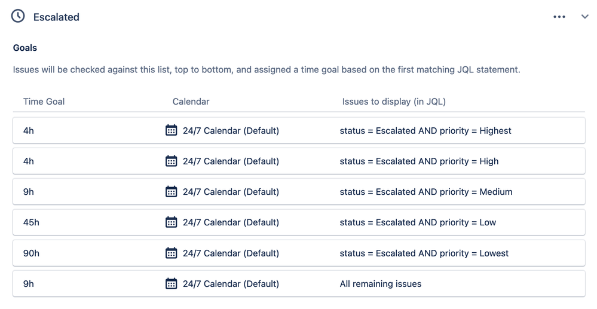This screenshot has height=309, width=597.
Task: Select the 45h time goal value
Action: 31,222
